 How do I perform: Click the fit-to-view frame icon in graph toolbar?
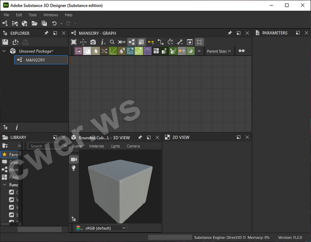click(74, 42)
